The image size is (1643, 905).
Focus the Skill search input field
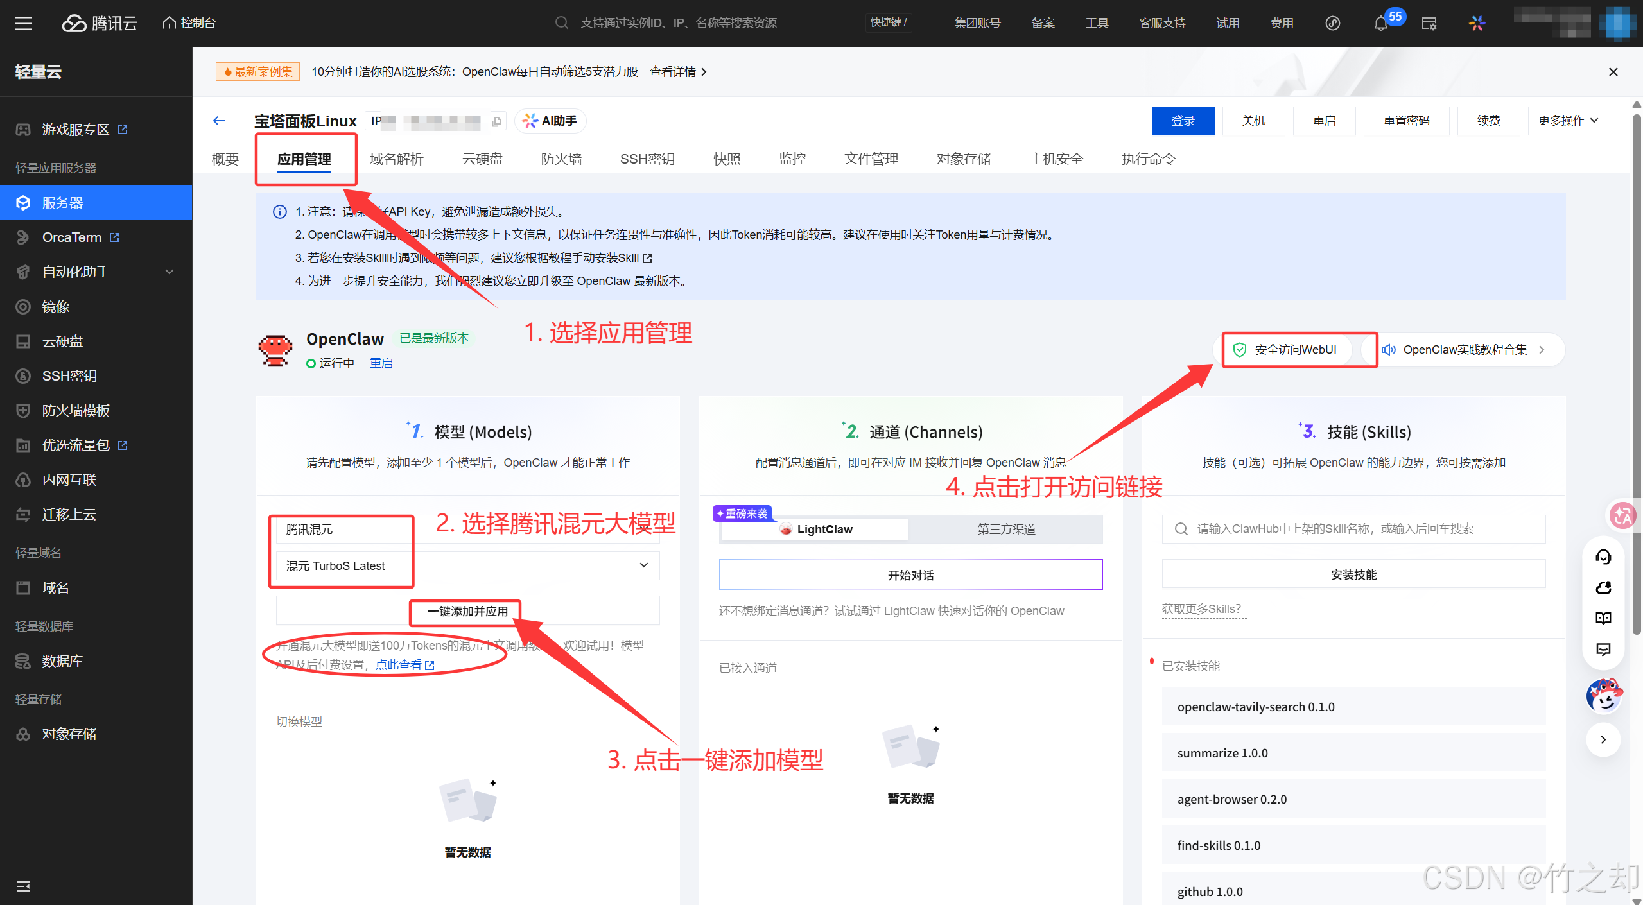[1353, 528]
